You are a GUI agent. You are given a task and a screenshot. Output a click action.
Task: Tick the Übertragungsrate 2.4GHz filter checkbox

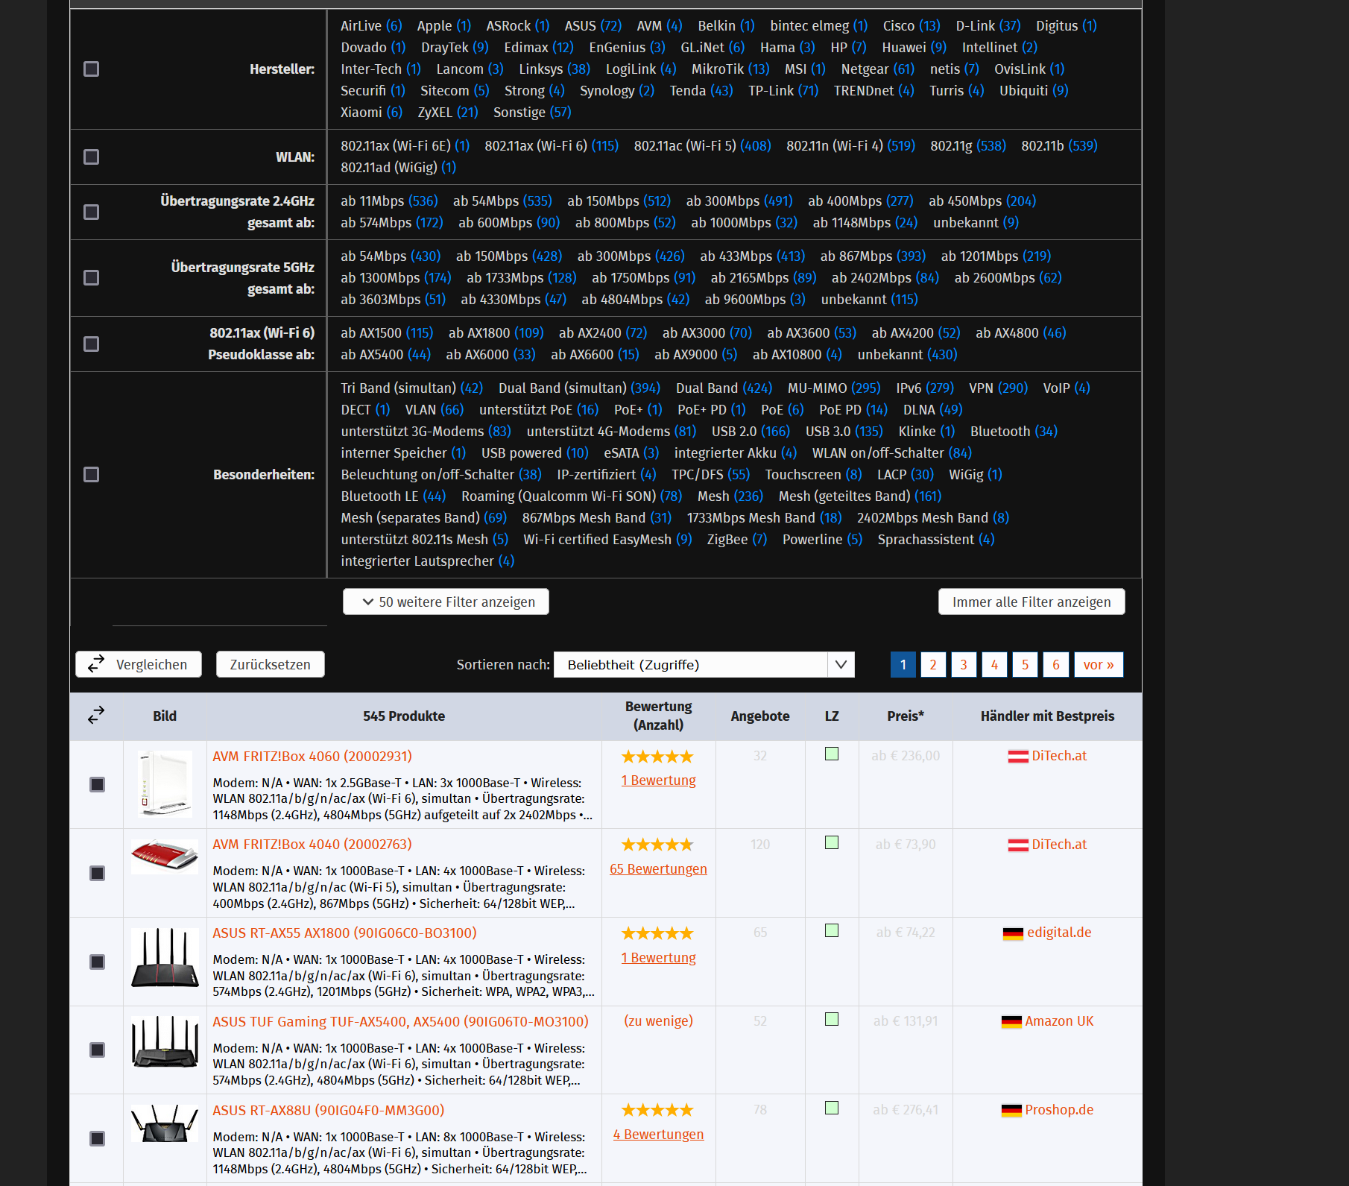coord(91,212)
